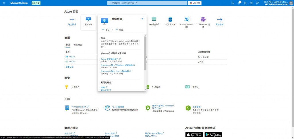
Task: Click the 名稱 column header
Action: coord(67,51)
